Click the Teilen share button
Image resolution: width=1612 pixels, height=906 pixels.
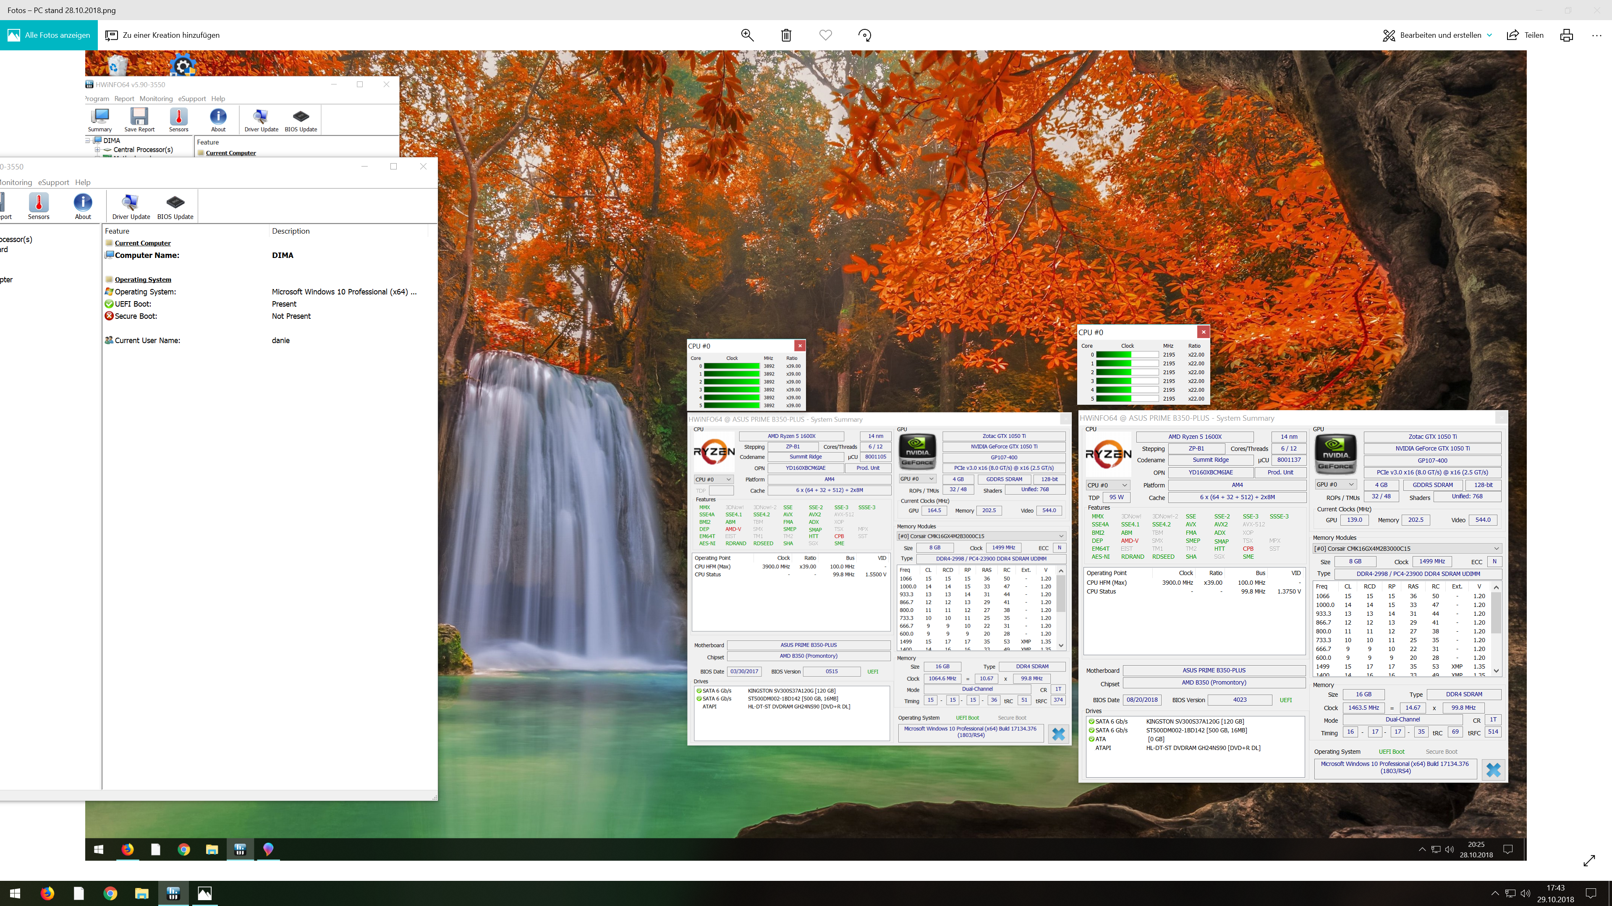coord(1525,35)
